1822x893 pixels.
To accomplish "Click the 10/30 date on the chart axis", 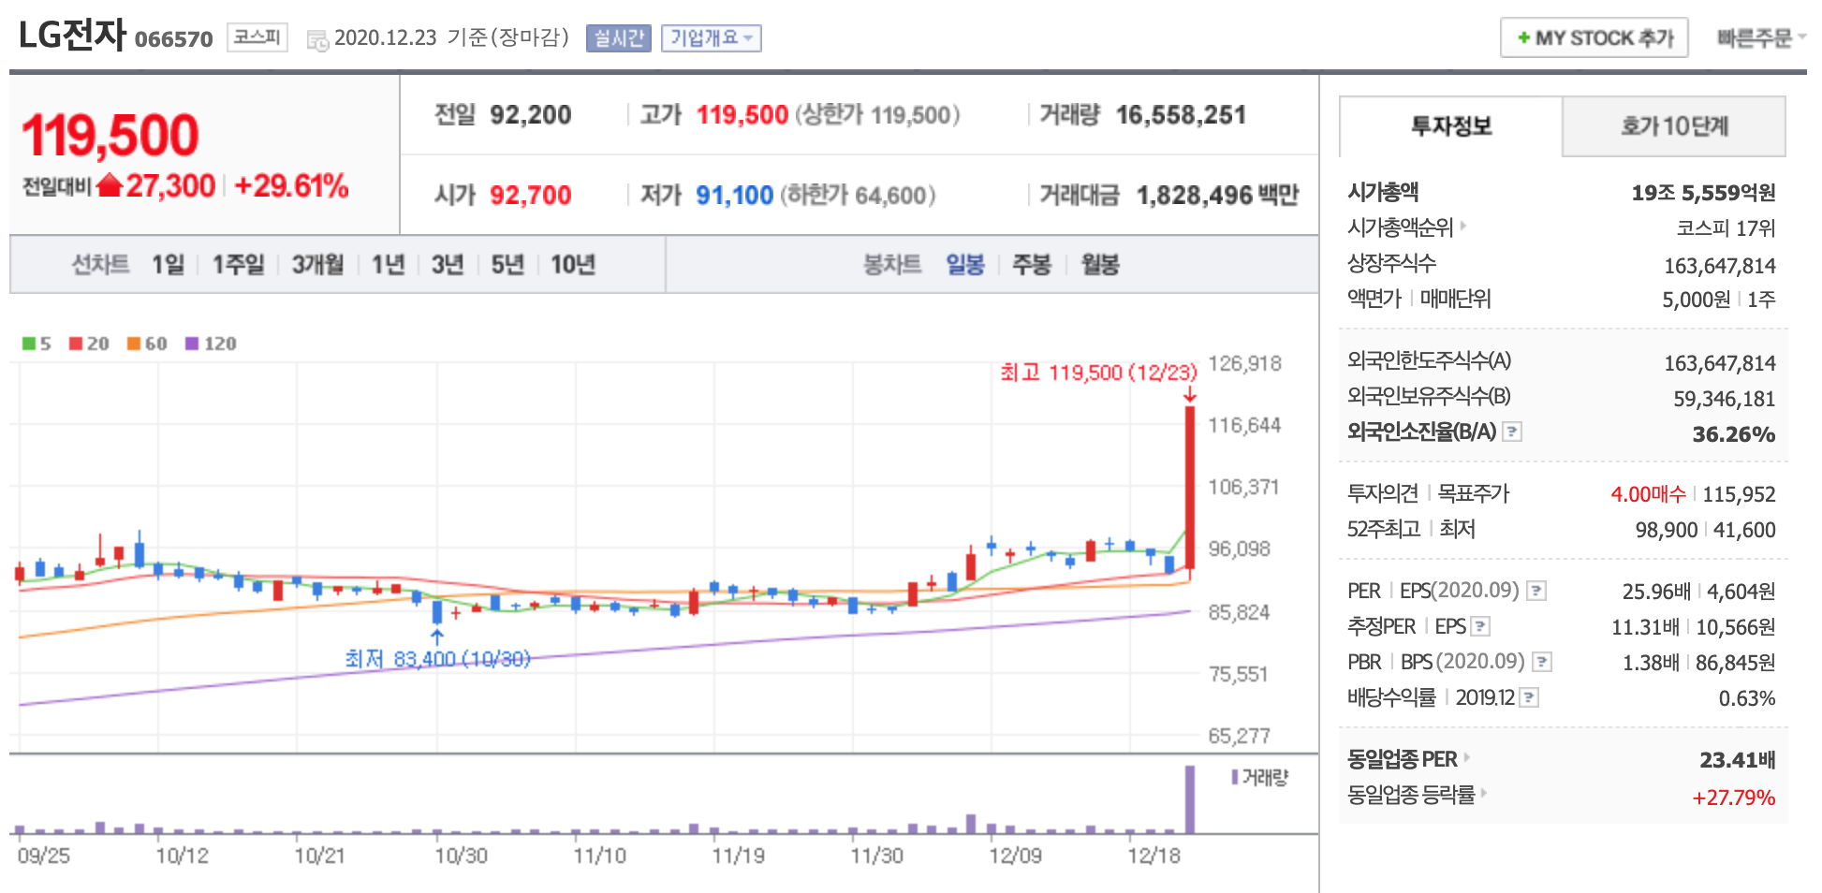I will [x=461, y=856].
